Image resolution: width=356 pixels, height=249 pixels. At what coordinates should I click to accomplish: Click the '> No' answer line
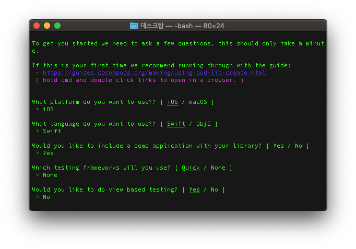[x=43, y=197]
